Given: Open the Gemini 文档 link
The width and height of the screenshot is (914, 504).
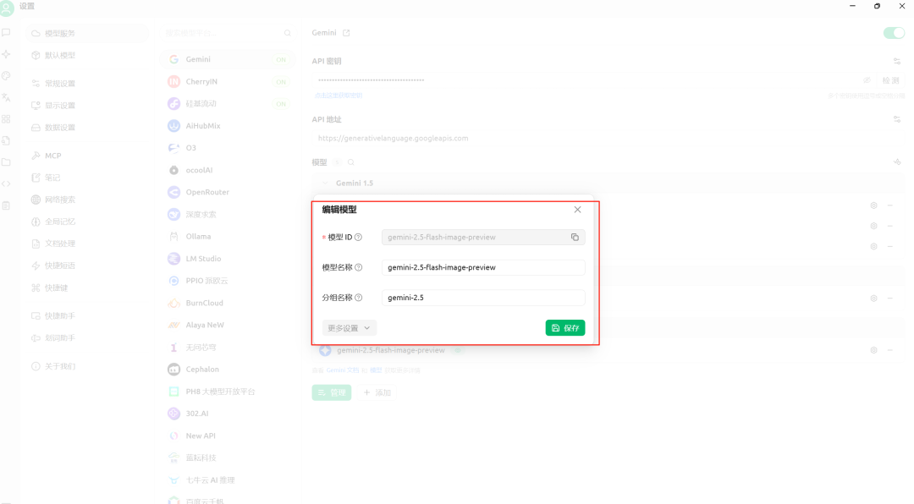Looking at the screenshot, I should [343, 370].
